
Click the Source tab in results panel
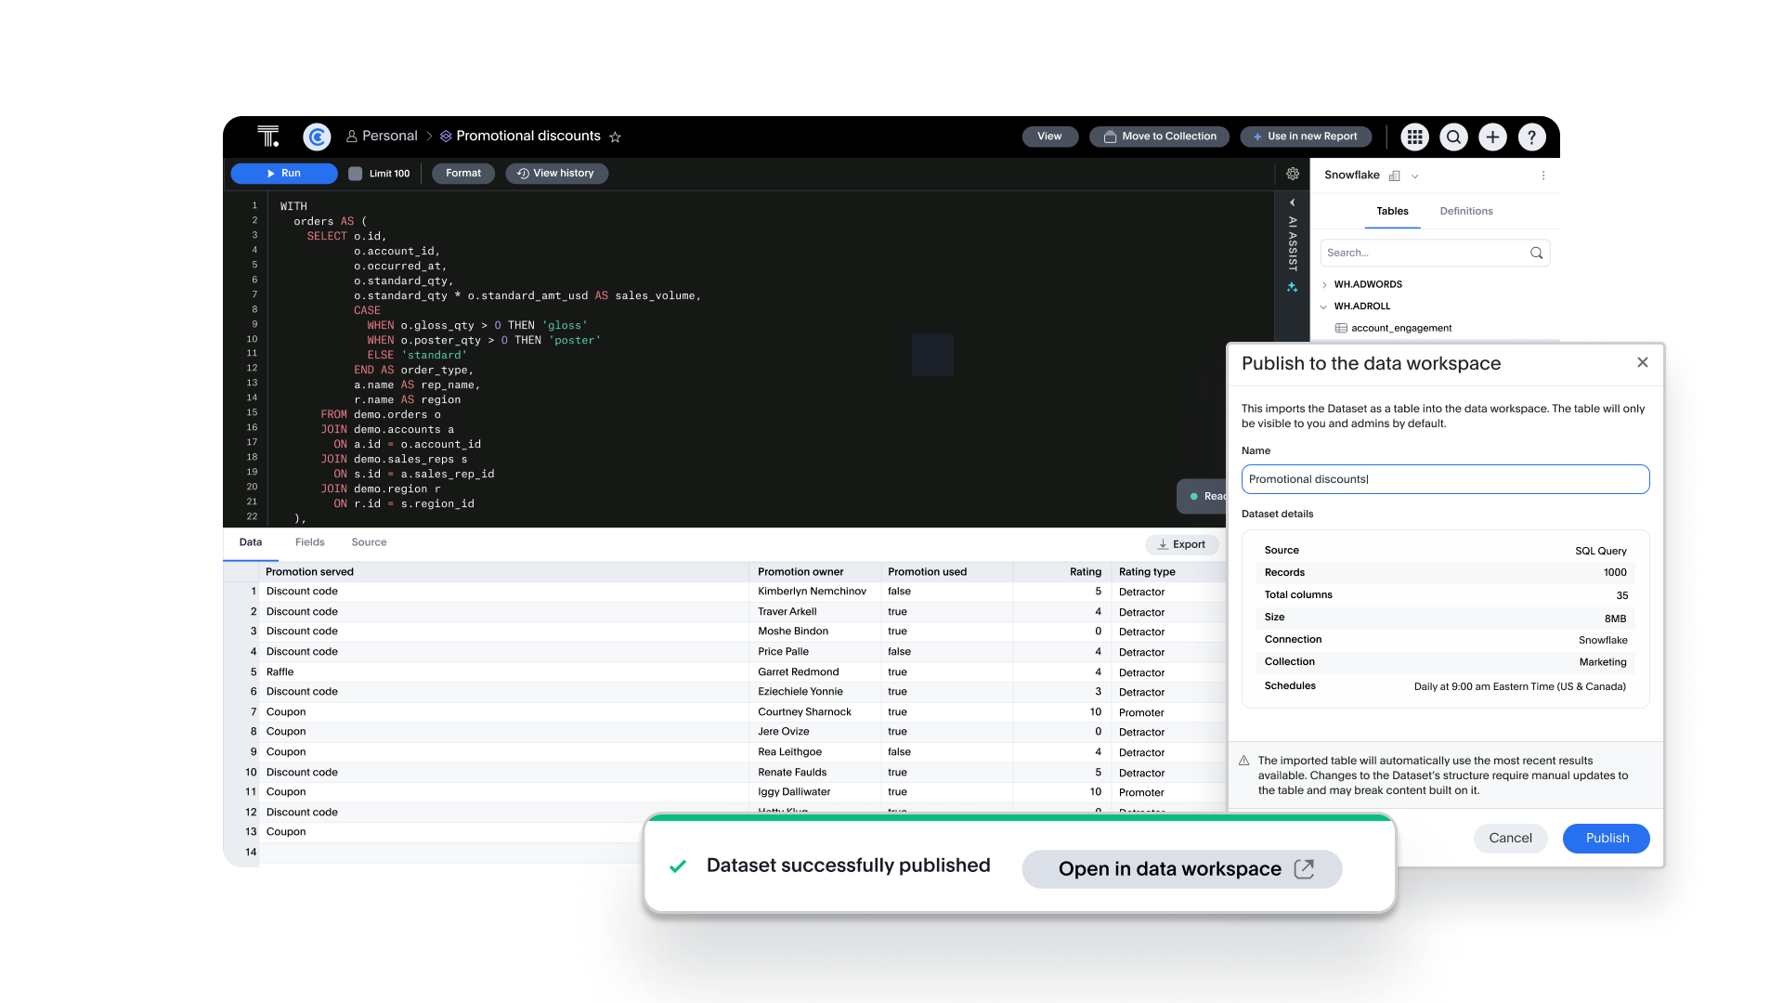369,542
